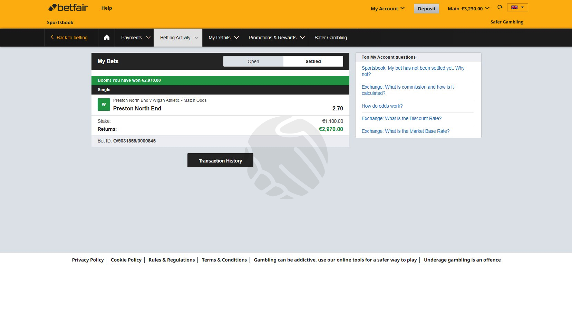Switch to the Settled bets tab
The width and height of the screenshot is (572, 315).
[x=313, y=61]
